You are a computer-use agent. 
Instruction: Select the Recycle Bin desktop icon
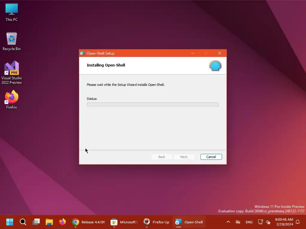[12, 41]
